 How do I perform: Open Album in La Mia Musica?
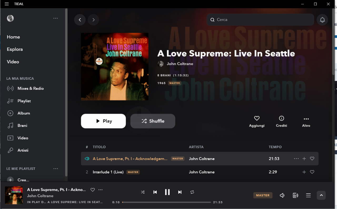click(24, 113)
